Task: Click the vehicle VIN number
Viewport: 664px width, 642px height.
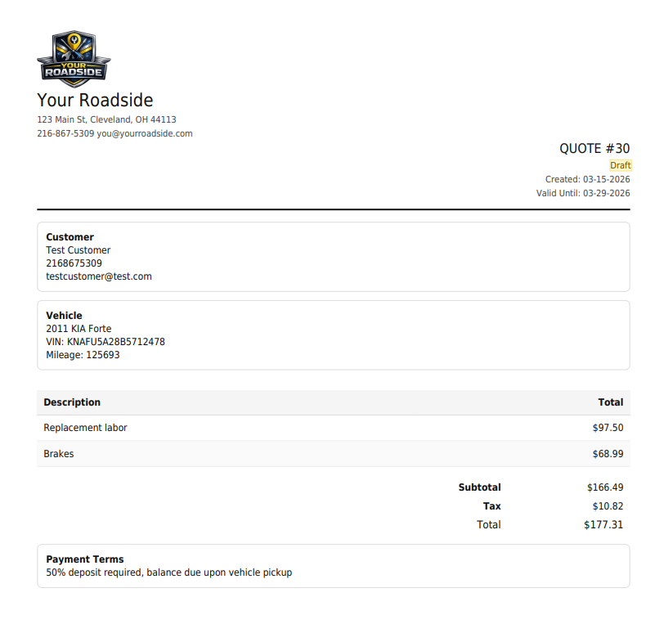Action: 105,342
